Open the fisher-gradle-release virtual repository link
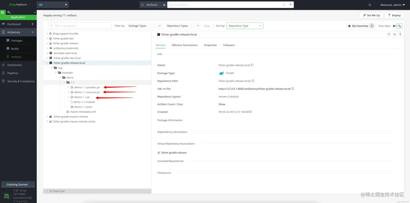 174,152
